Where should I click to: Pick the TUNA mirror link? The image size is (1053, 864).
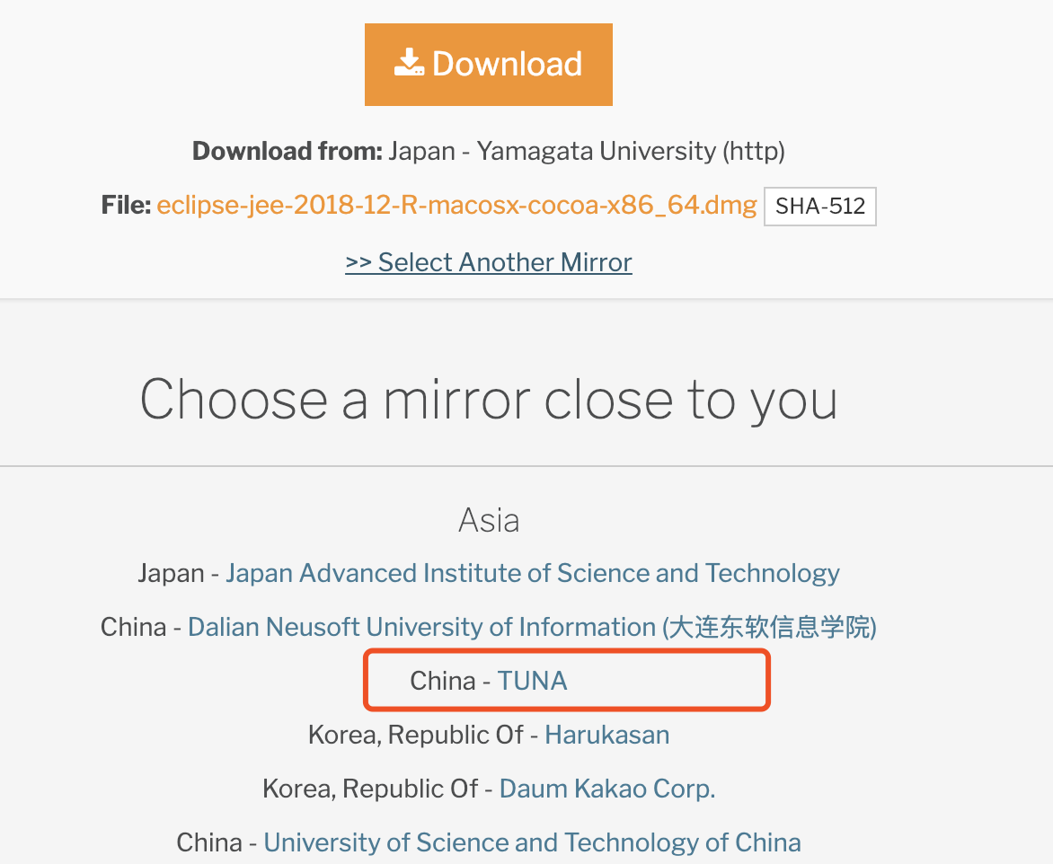(533, 681)
